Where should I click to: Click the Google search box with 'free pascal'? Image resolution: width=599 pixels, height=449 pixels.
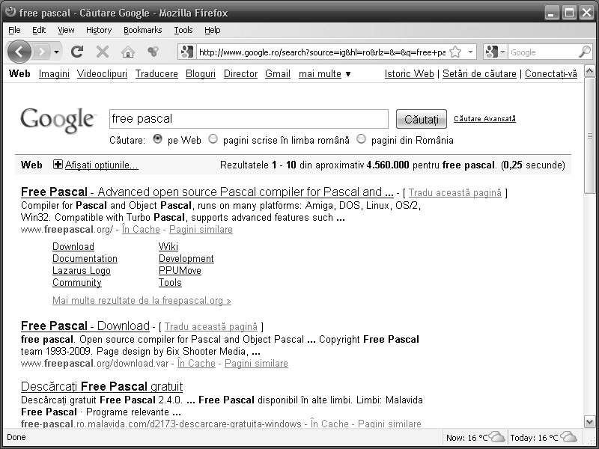pos(249,119)
